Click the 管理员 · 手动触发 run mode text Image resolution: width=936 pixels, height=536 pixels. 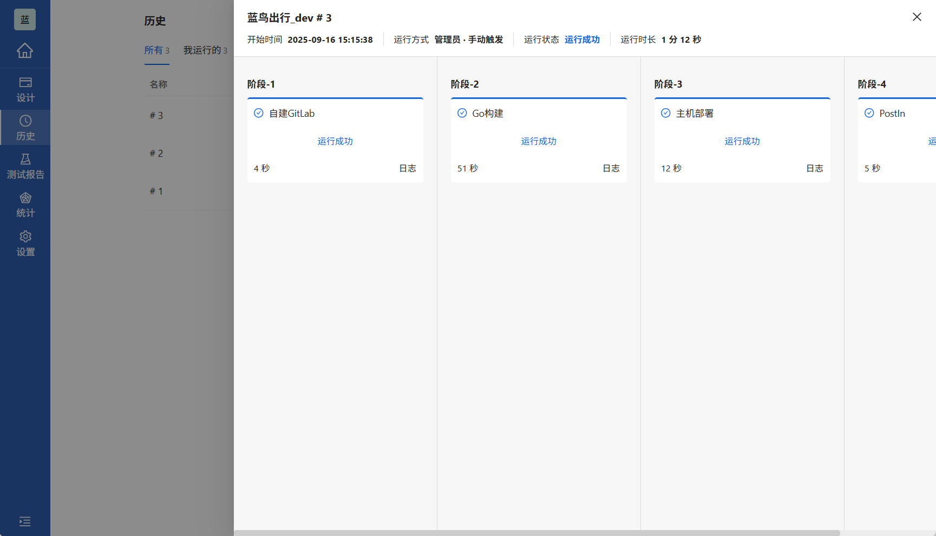(469, 39)
